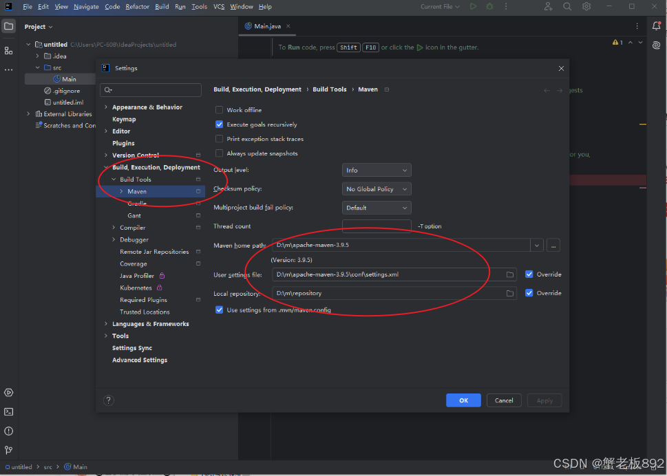Viewport: 667px width, 476px height.
Task: Open the Output level Info dropdown
Action: pos(377,170)
